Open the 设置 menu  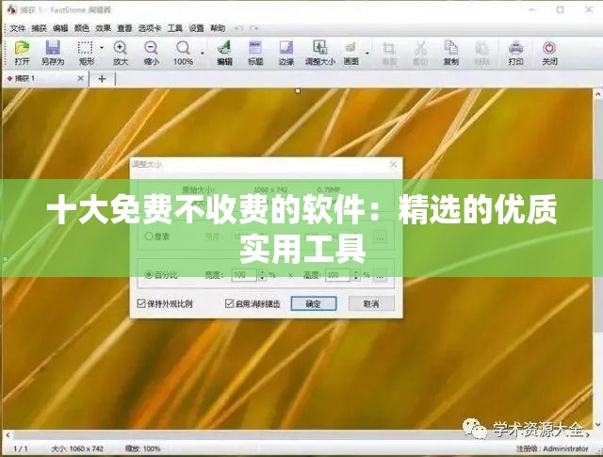click(197, 28)
